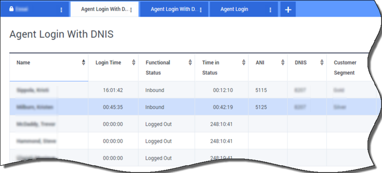Click the first Logged Out status cell
The height and width of the screenshot is (173, 382).
[159, 124]
